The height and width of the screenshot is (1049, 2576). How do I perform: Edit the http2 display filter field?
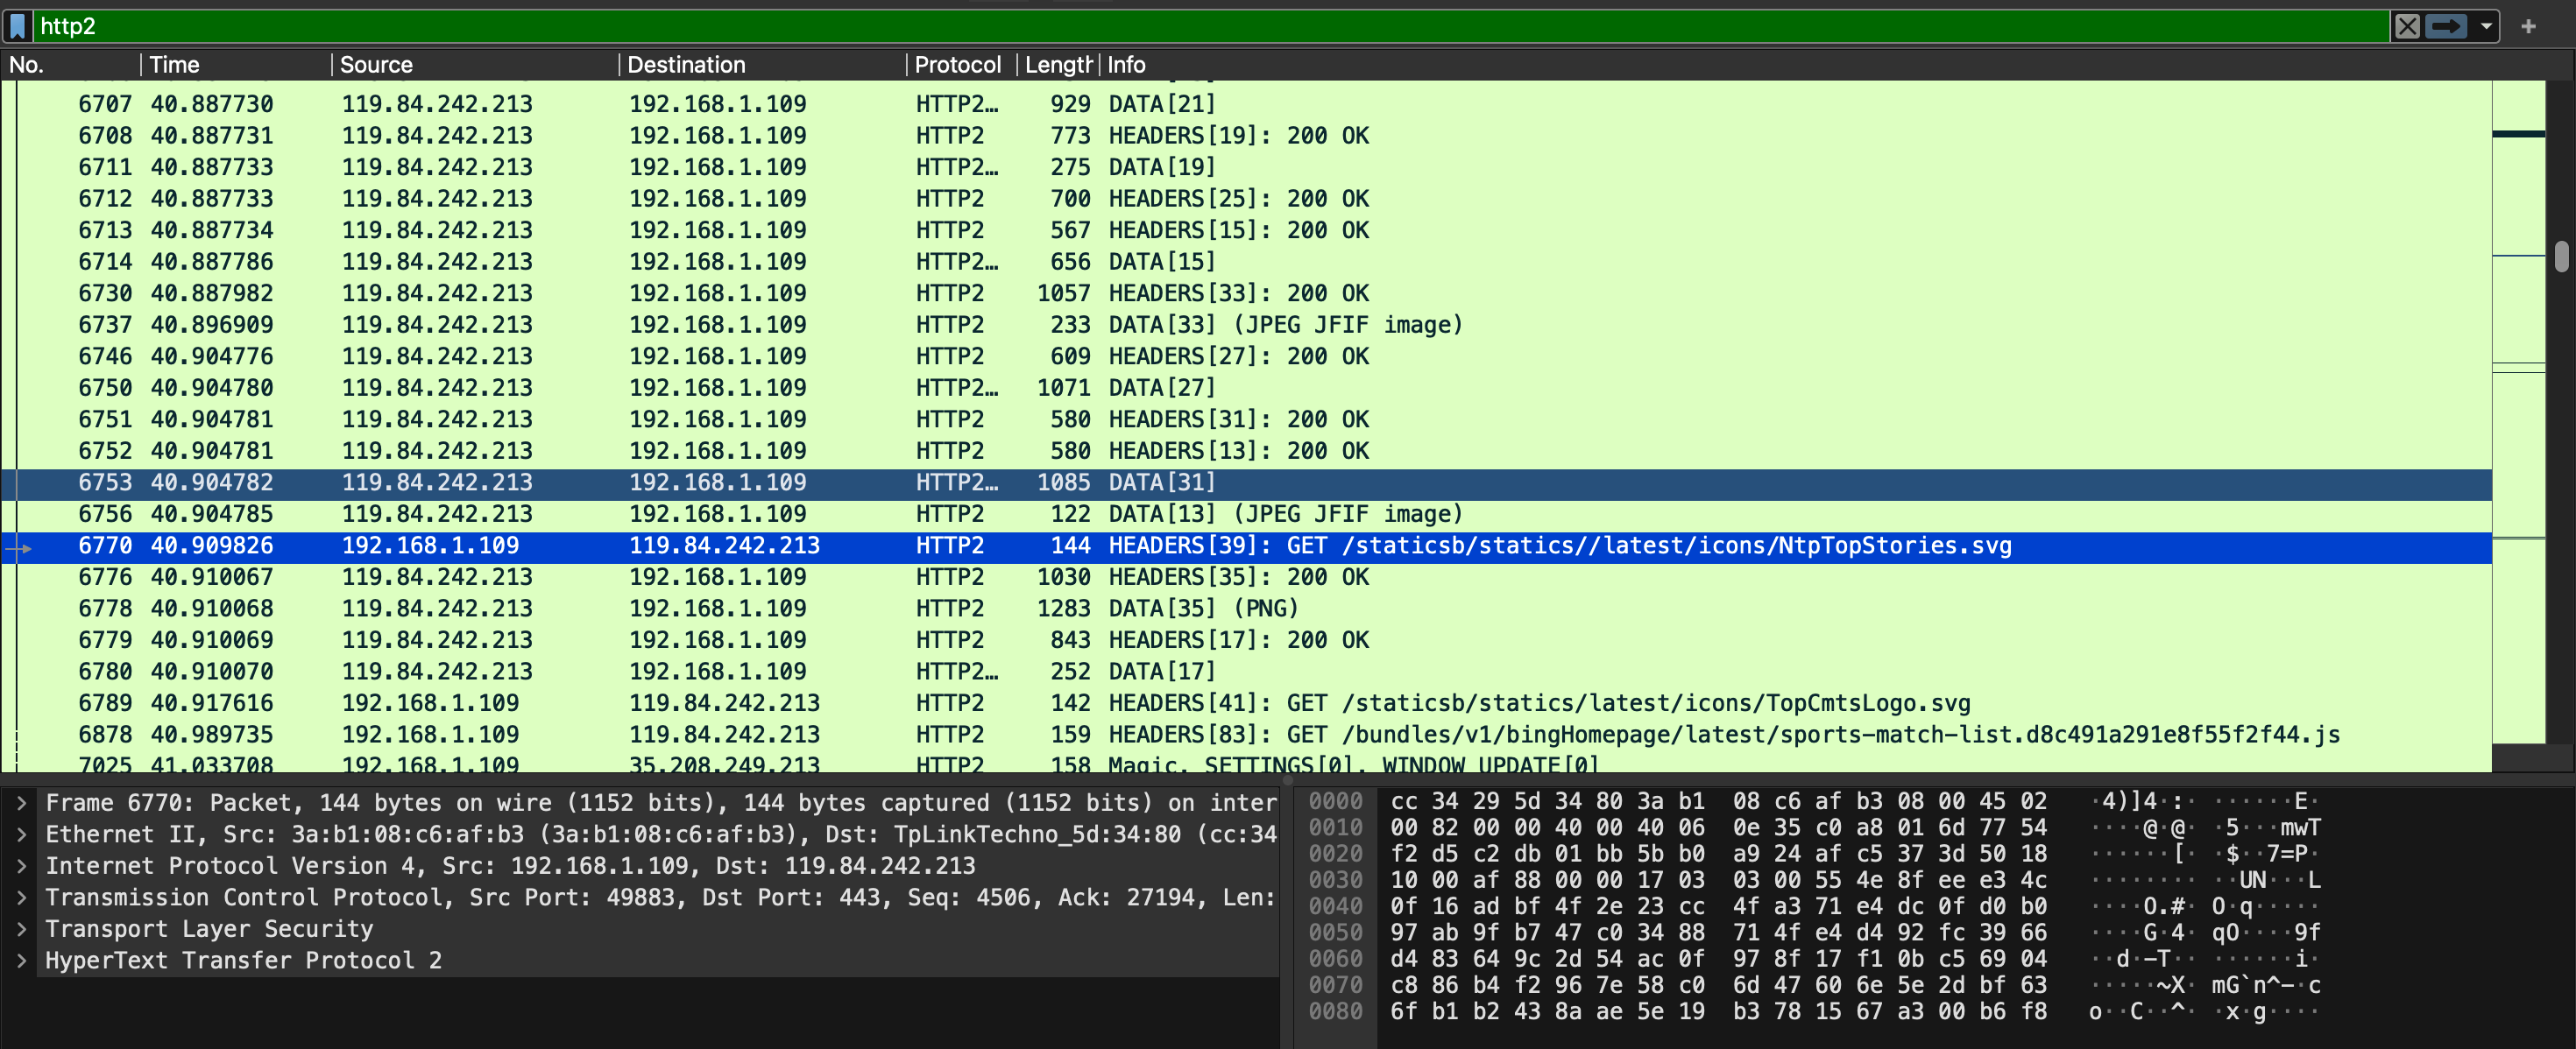[1210, 26]
